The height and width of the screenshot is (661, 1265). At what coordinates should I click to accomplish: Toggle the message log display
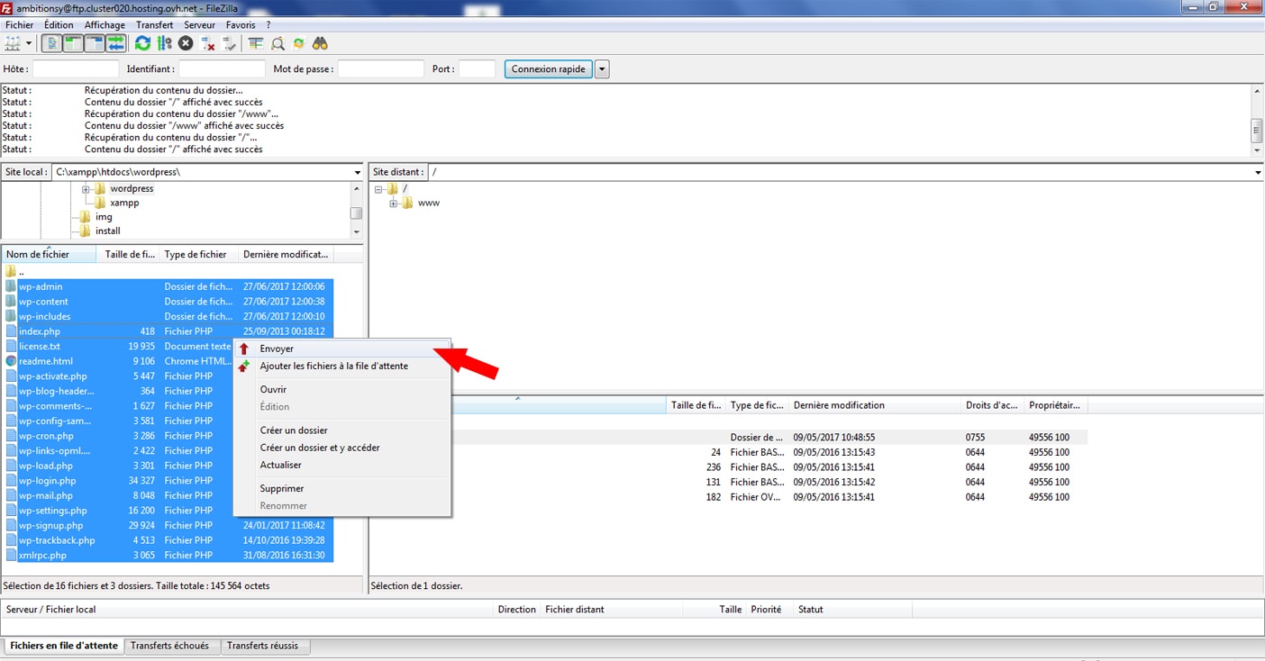52,43
